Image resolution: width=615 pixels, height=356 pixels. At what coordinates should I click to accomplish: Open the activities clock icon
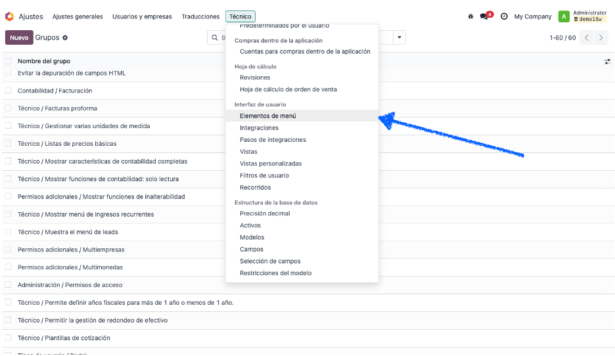[505, 16]
